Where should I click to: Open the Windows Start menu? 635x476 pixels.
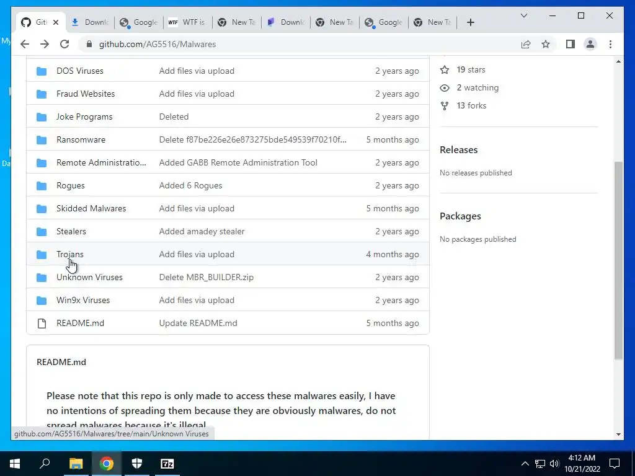click(15, 464)
